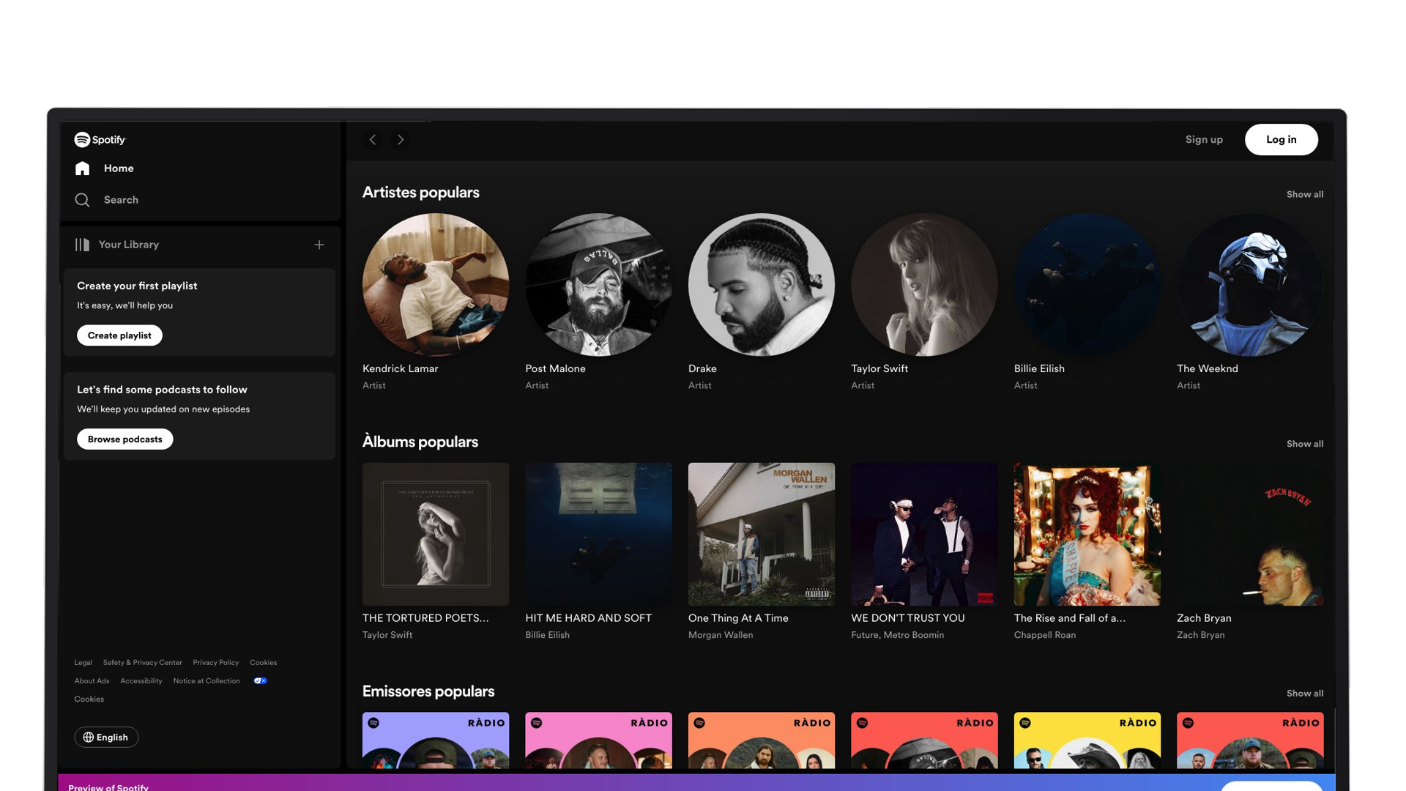Click the Artistes populars heading
The width and height of the screenshot is (1406, 791).
[421, 193]
